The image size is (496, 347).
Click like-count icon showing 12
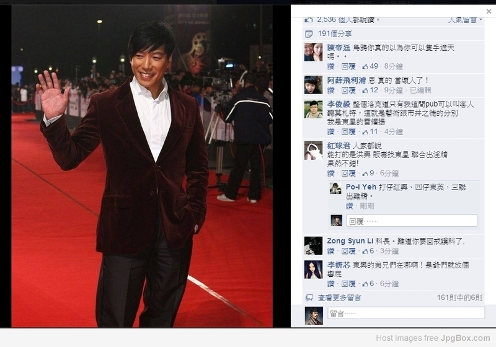pos(365,90)
